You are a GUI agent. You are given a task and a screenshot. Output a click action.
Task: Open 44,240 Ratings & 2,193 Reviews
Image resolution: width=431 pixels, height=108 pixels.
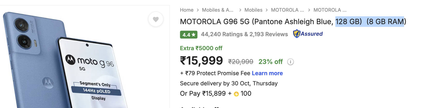(x=244, y=34)
